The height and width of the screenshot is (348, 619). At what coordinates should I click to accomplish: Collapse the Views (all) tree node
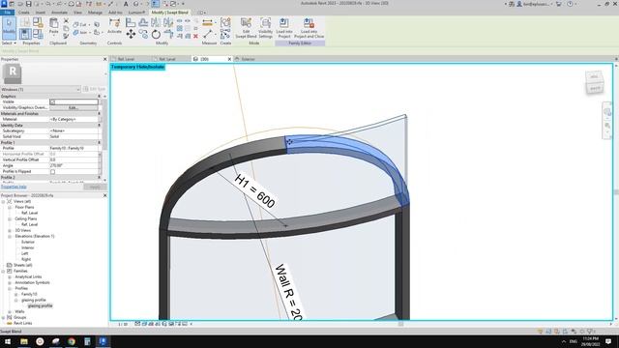(x=4, y=201)
